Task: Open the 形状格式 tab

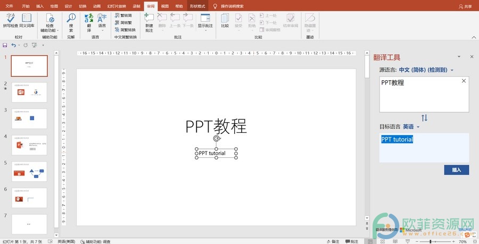Action: [197, 6]
